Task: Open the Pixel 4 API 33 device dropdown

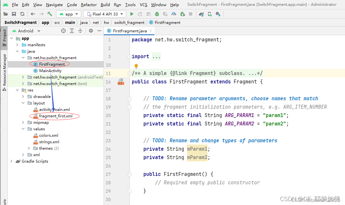Action: [105, 14]
